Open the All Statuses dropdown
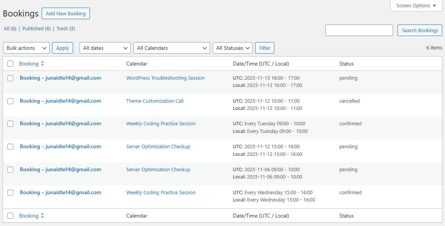The image size is (445, 226). (x=232, y=47)
